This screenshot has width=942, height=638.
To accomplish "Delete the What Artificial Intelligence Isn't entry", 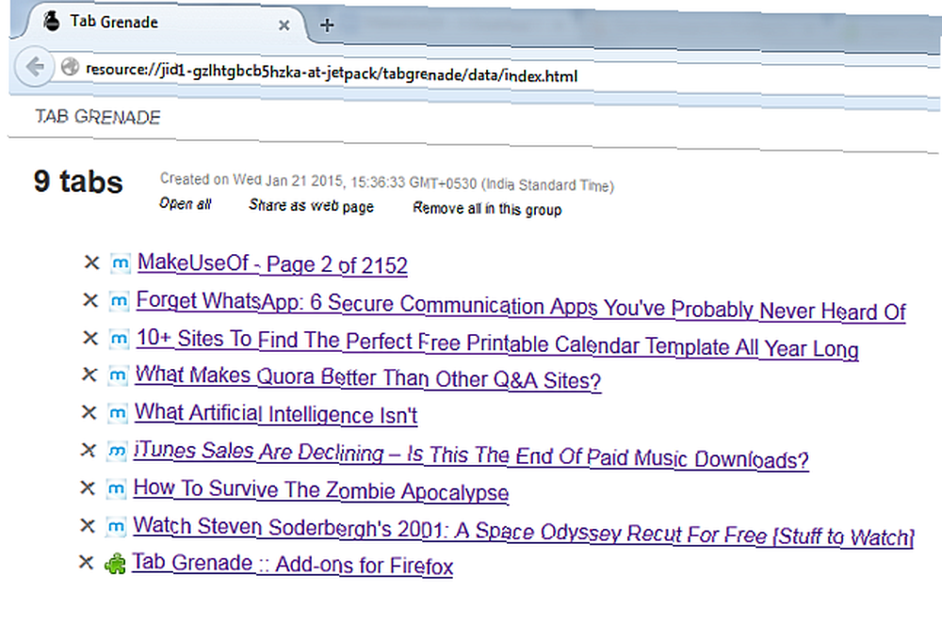I will click(x=89, y=412).
